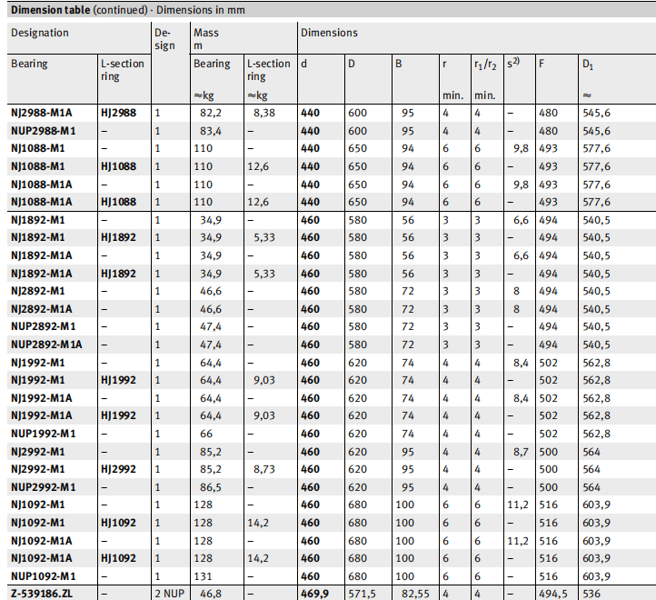This screenshot has height=600, width=656.
Task: Click the 469,9 bore diameter value
Action: pyautogui.click(x=315, y=592)
